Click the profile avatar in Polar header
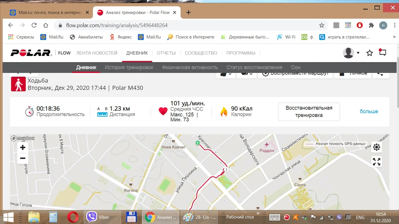 348,53
